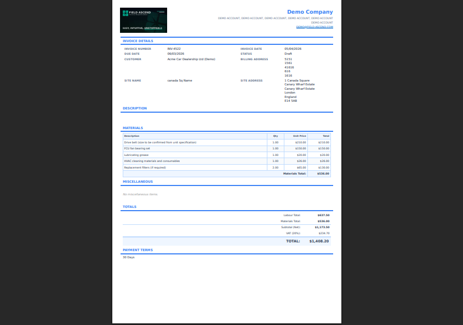Image resolution: width=463 pixels, height=325 pixels.
Task: Select the MATERIALS section heading
Action: 133,128
